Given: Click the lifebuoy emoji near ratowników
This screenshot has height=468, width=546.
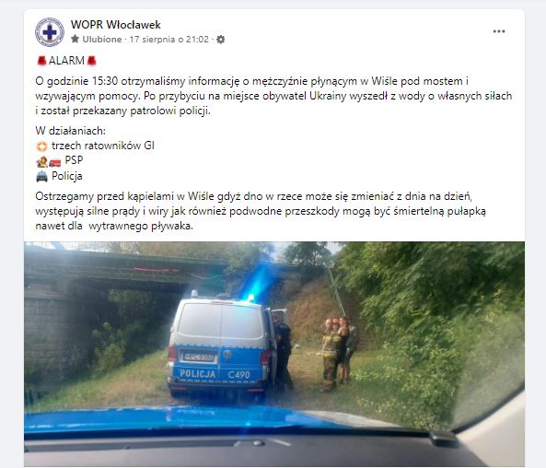Looking at the screenshot, I should pos(41,146).
